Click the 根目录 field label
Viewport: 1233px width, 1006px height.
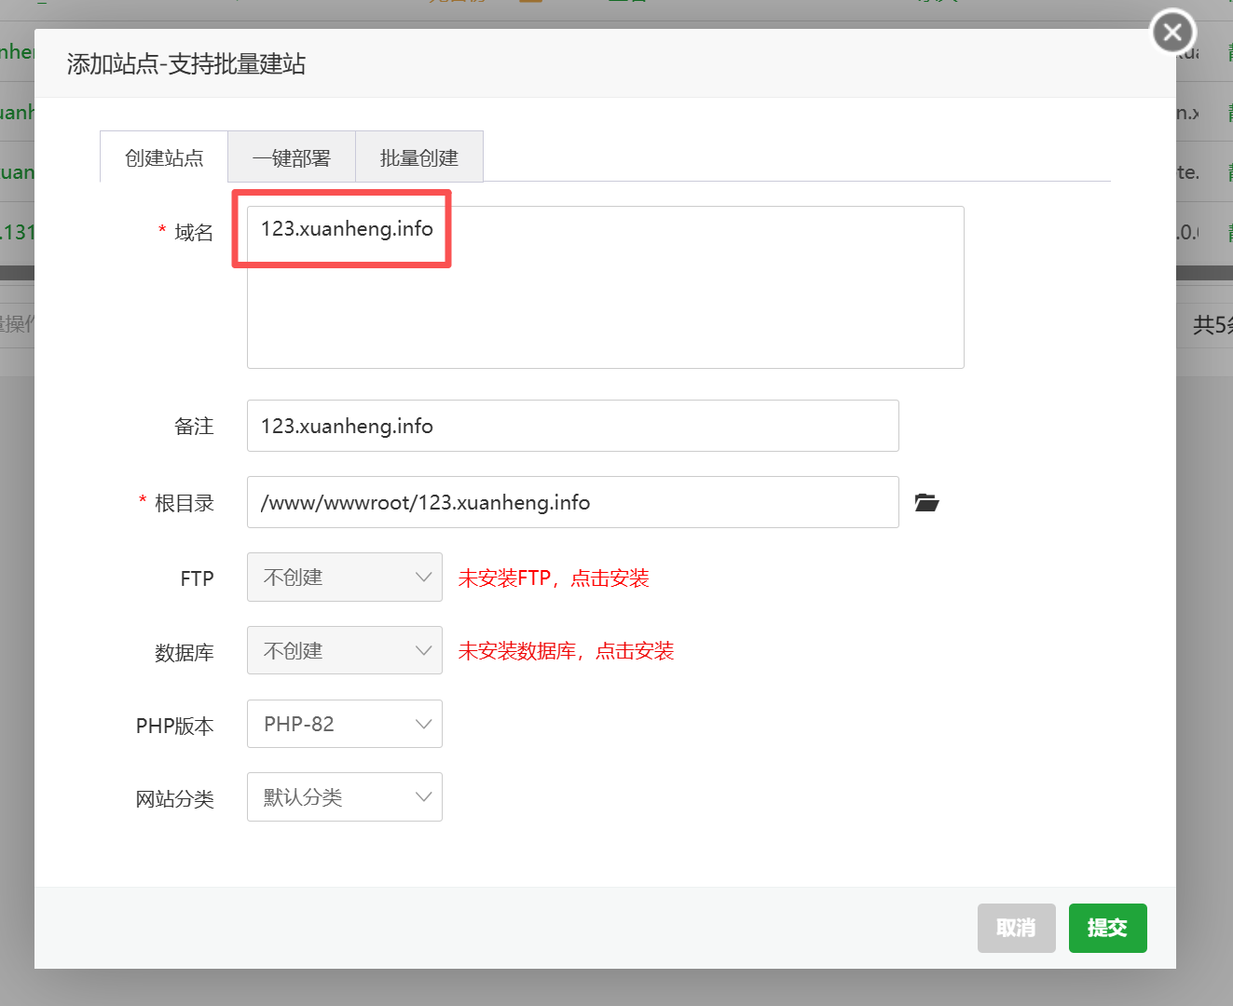pos(184,504)
